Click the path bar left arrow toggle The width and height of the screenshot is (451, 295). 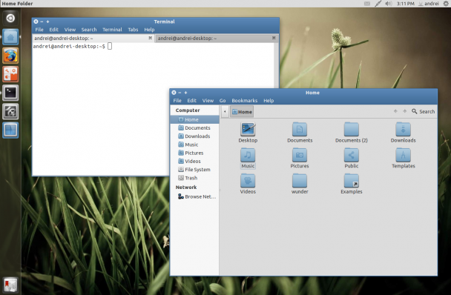click(x=225, y=112)
